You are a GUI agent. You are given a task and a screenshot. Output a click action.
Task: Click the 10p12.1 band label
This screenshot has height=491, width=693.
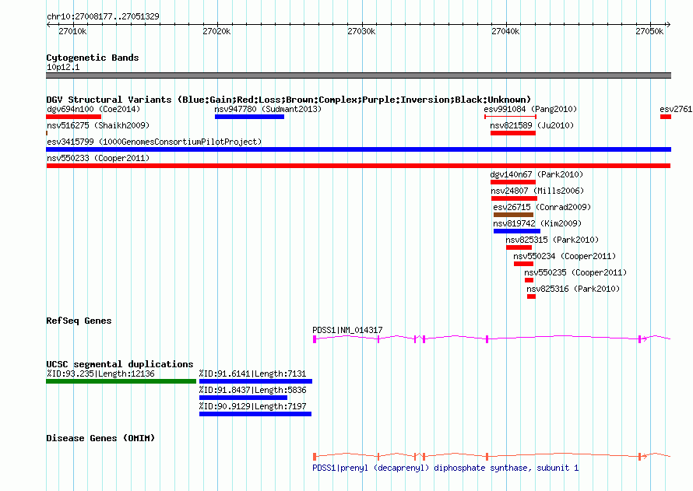tap(63, 67)
